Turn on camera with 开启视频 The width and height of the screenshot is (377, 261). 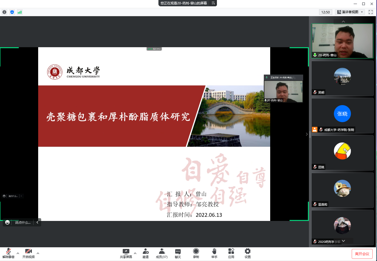pos(29,253)
